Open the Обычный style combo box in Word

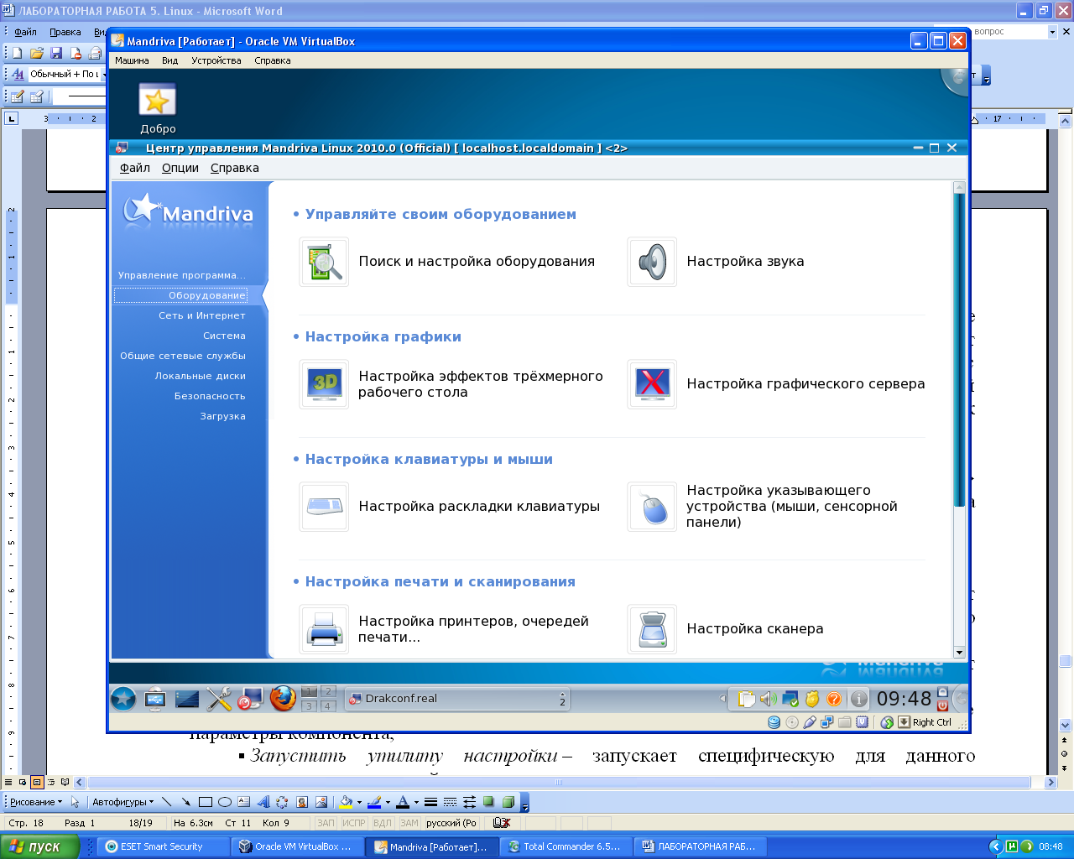point(66,74)
